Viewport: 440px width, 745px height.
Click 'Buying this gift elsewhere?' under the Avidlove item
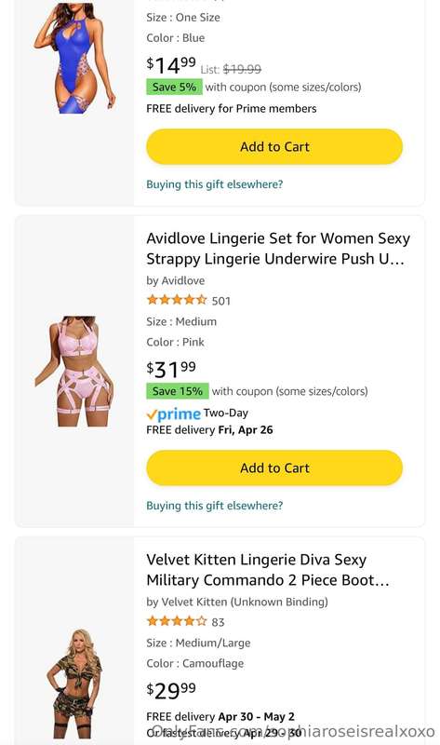(215, 506)
